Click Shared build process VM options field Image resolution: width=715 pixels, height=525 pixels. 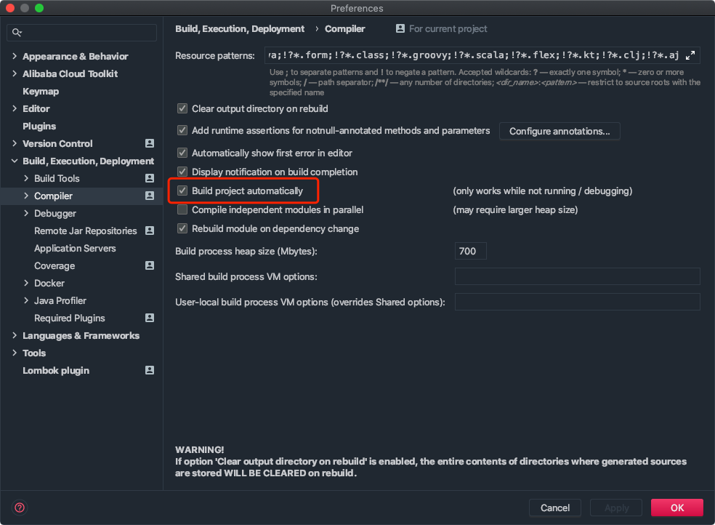[577, 276]
